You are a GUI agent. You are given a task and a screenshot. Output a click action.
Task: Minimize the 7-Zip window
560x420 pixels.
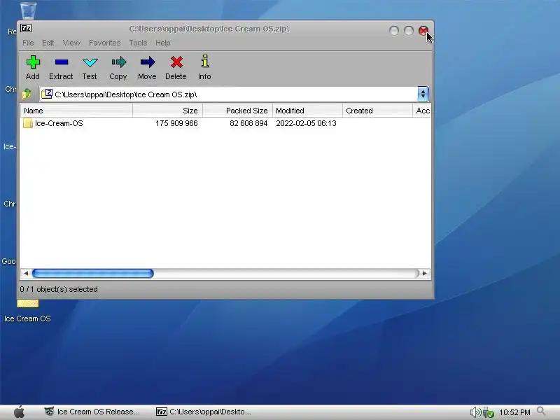394,31
